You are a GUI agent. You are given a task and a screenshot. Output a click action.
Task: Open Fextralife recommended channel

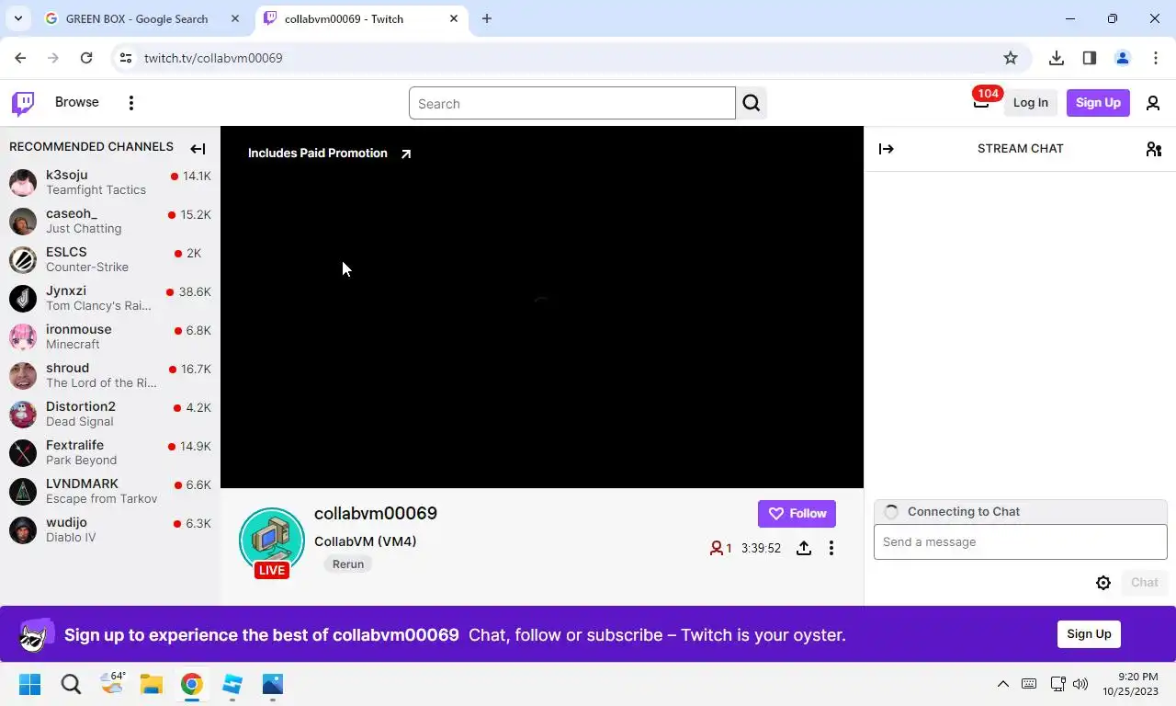tap(110, 452)
